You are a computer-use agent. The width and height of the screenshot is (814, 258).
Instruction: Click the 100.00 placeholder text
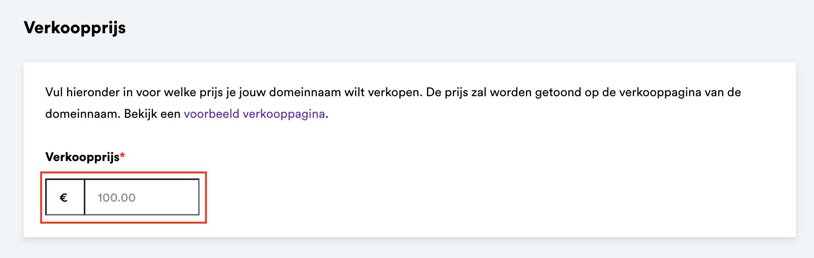117,198
